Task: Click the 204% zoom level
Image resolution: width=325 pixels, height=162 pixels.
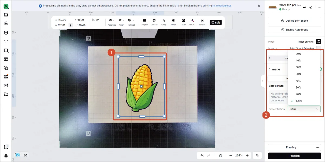Action: 239,156
